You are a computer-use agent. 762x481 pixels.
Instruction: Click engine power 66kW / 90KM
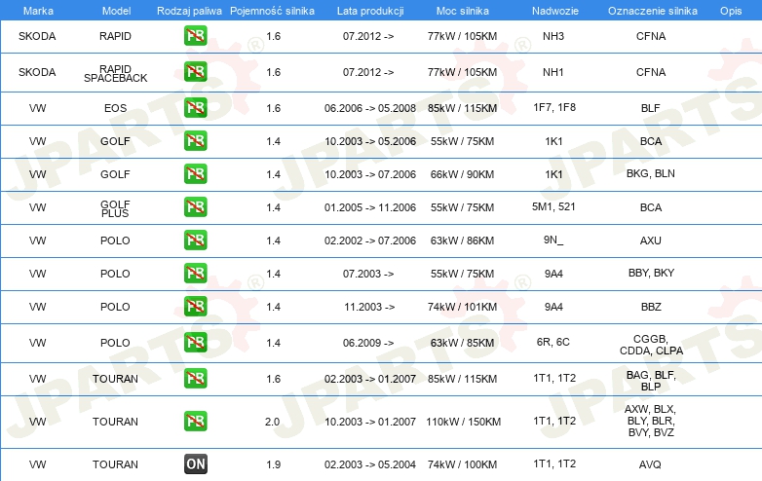pos(462,174)
